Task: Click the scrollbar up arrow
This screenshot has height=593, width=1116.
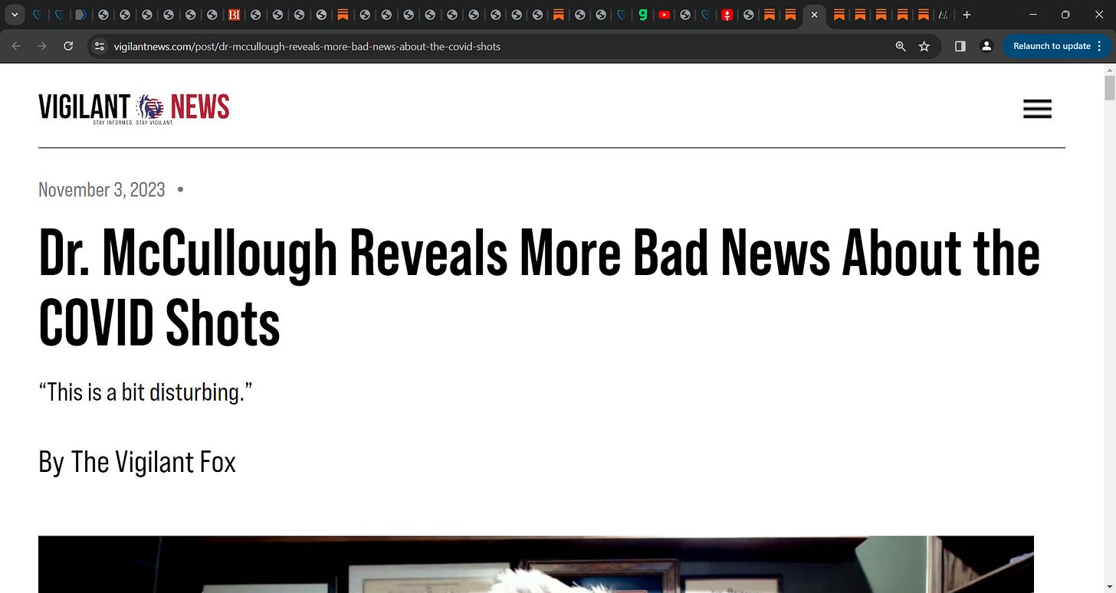Action: point(1109,70)
